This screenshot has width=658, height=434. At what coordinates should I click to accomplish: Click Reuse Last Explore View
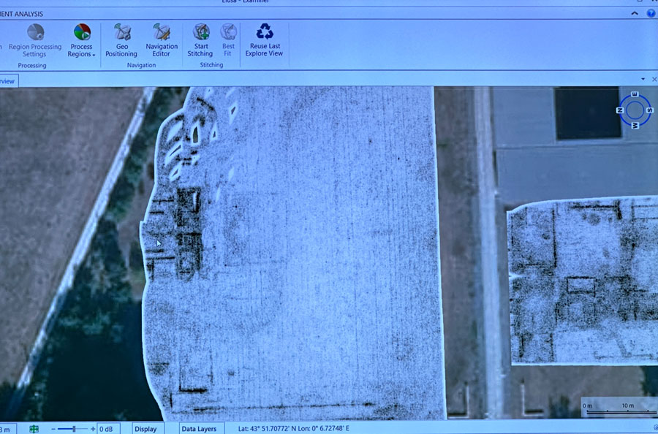(264, 40)
